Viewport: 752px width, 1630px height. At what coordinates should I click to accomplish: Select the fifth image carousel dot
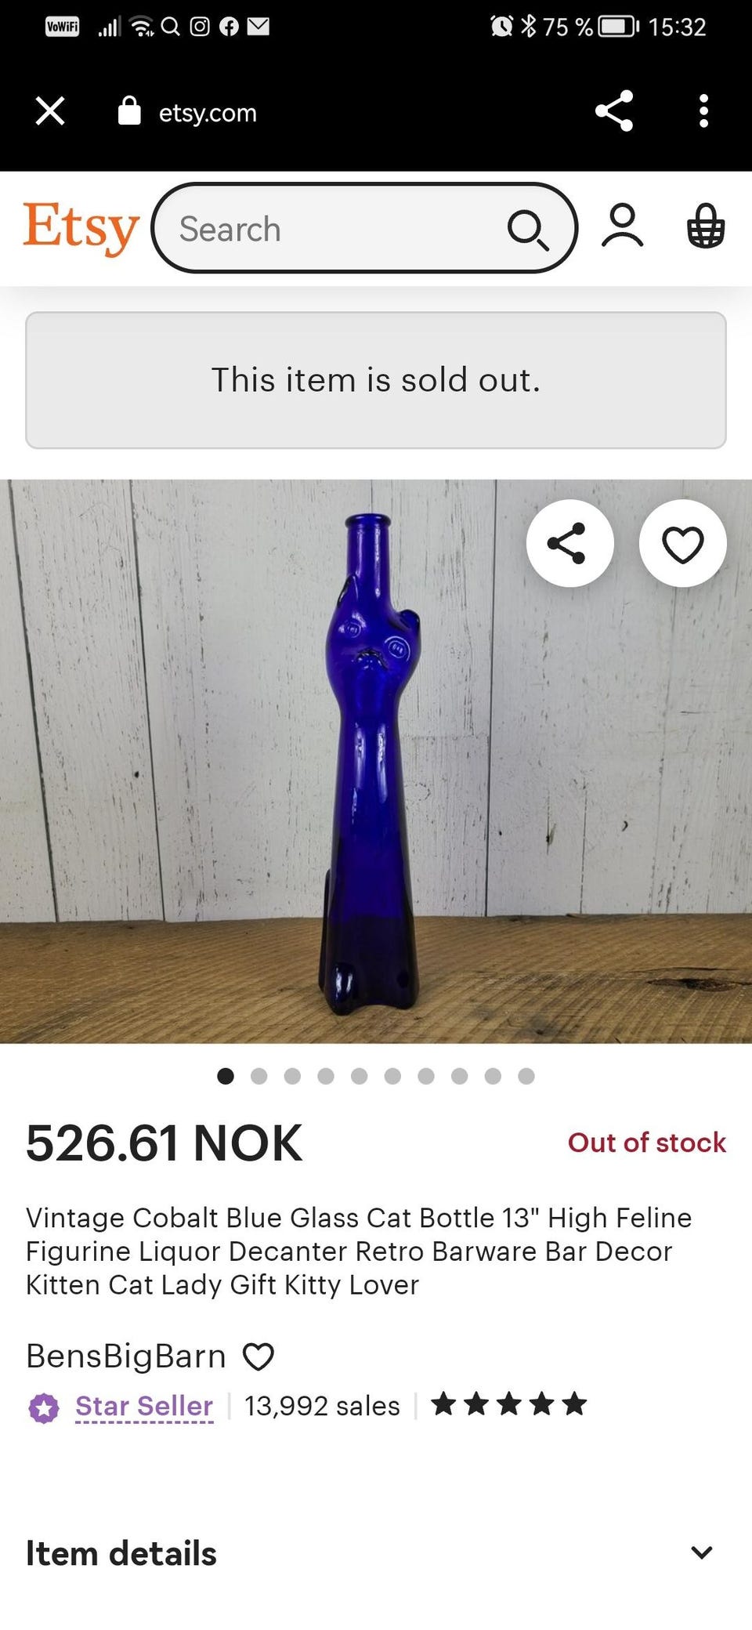click(x=360, y=1076)
